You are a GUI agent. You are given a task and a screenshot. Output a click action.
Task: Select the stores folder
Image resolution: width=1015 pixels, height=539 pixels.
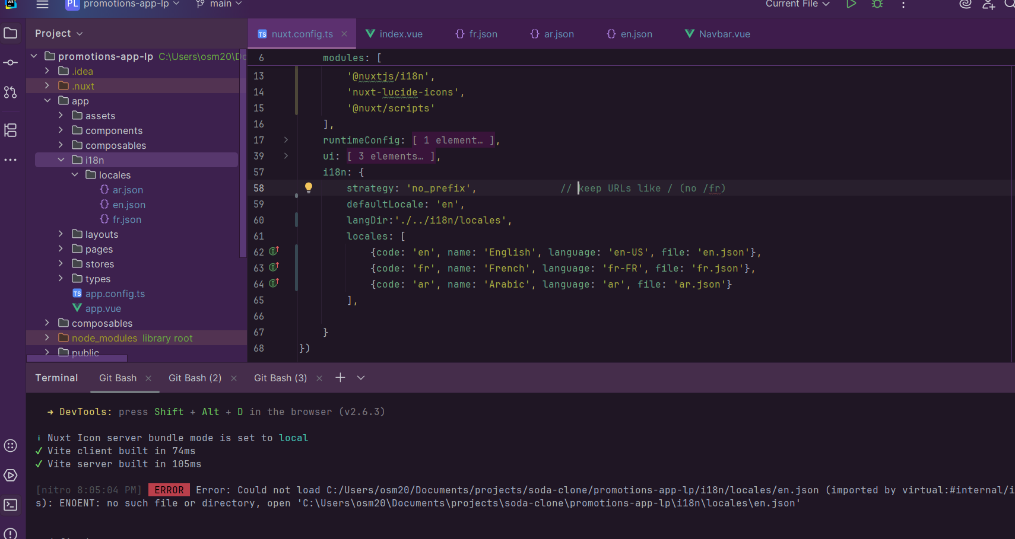coord(100,264)
